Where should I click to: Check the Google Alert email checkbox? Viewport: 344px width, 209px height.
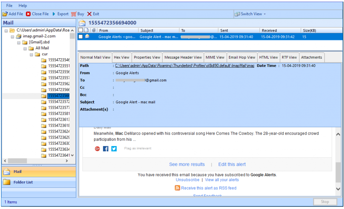coord(80,37)
